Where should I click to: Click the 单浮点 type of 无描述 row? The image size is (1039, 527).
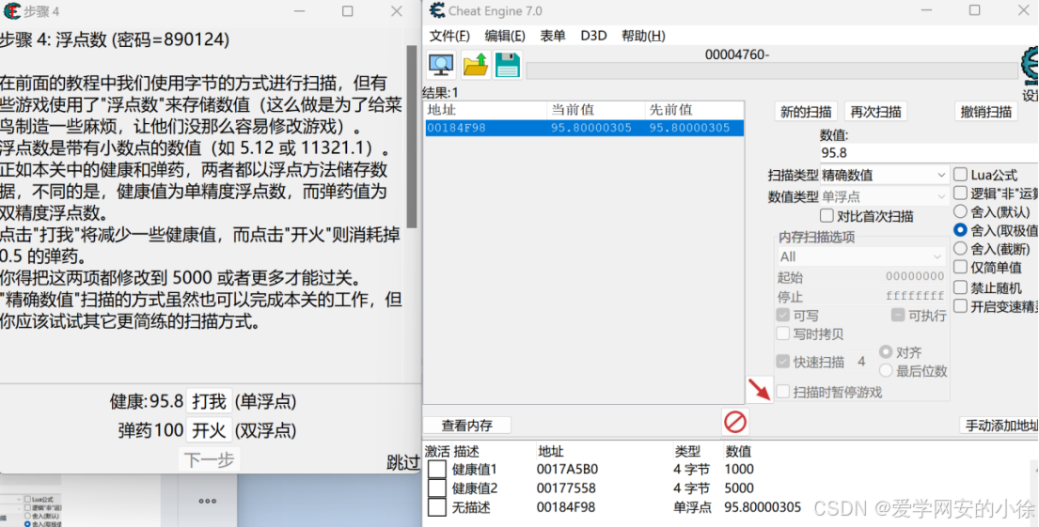click(x=692, y=508)
